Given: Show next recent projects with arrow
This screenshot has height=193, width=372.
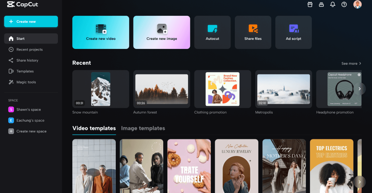Looking at the screenshot, I should coord(360,89).
